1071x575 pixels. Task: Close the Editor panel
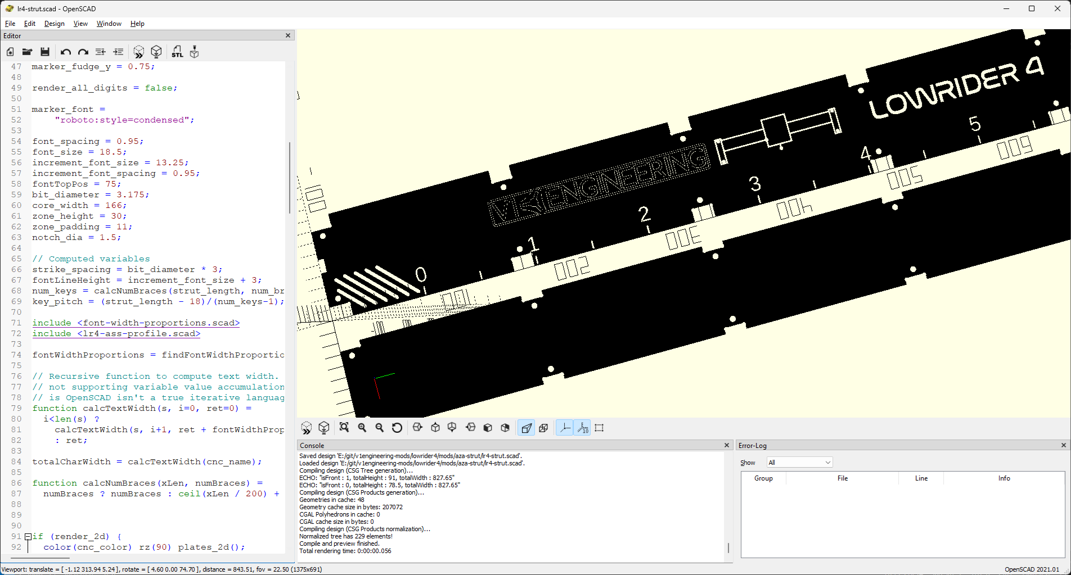(x=288, y=35)
